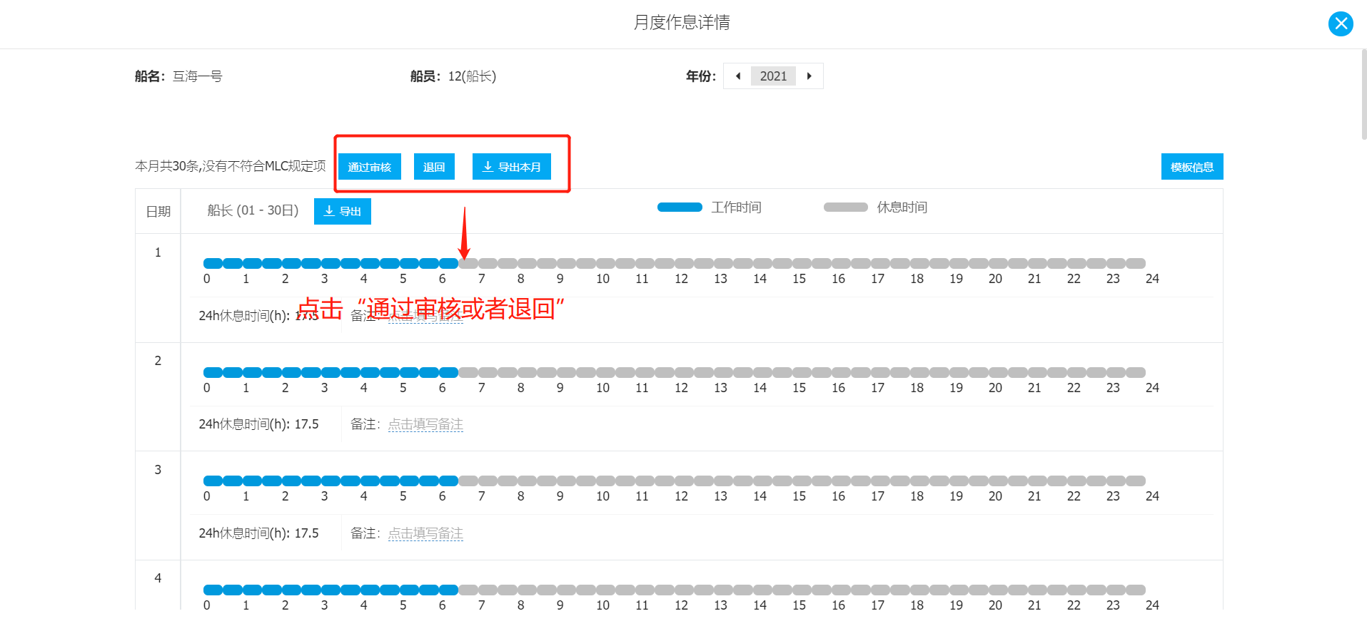This screenshot has height=636, width=1367.
Task: Click date number 4 in date column
Action: 158,578
